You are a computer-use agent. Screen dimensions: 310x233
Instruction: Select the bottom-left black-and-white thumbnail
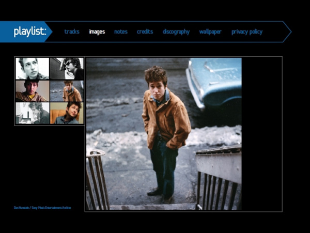coord(32,113)
